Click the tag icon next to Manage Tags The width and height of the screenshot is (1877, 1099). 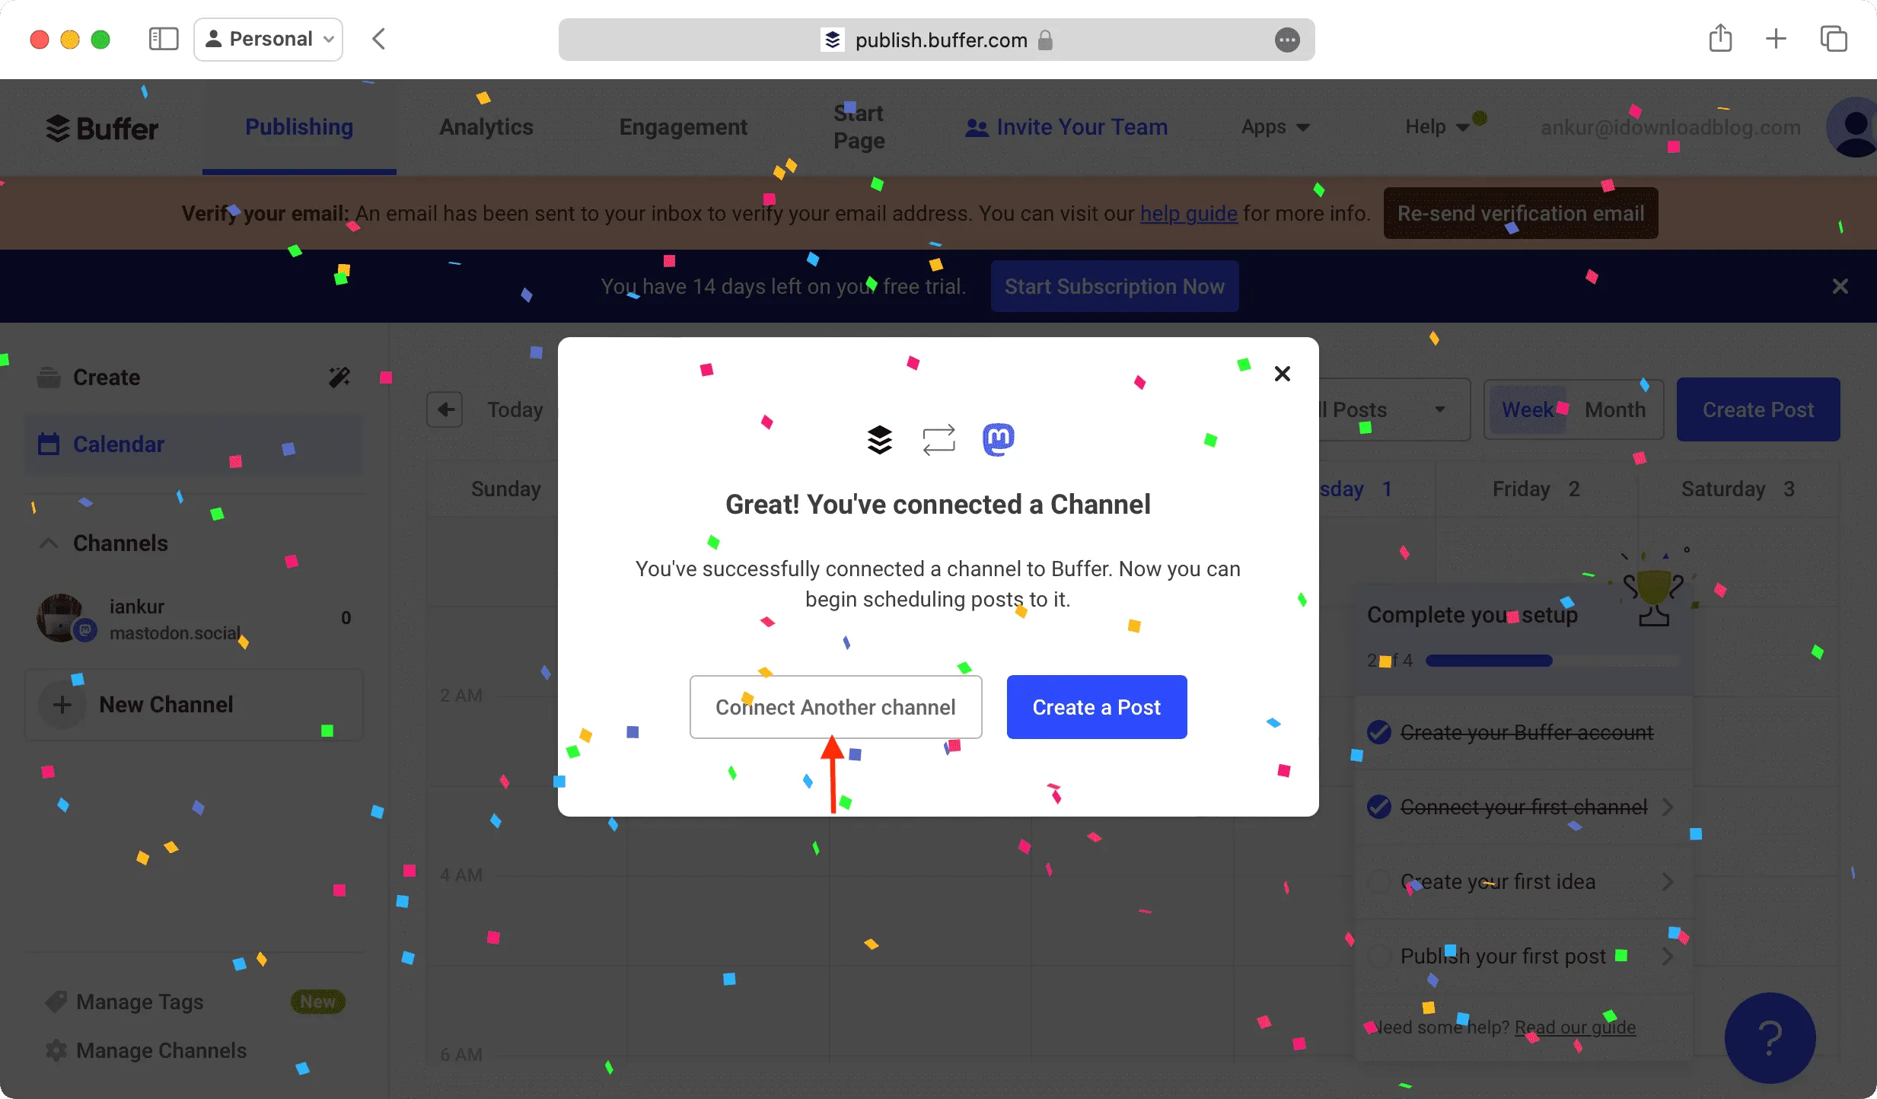click(x=56, y=1002)
